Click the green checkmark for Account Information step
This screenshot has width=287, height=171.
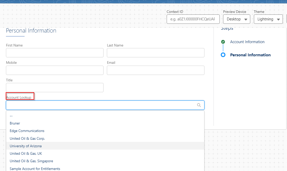coord(223,42)
